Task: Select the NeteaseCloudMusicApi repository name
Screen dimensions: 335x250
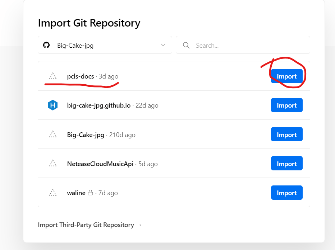Action: coord(100,164)
